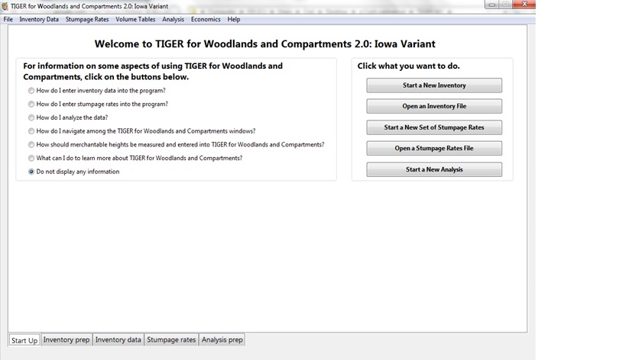Open the Volume Tables menu
The height and width of the screenshot is (360, 626).
coord(135,19)
